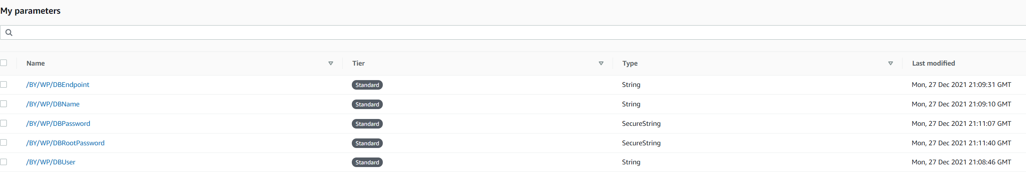Sort by Tier column arrow
This screenshot has width=1026, height=172.
click(601, 64)
